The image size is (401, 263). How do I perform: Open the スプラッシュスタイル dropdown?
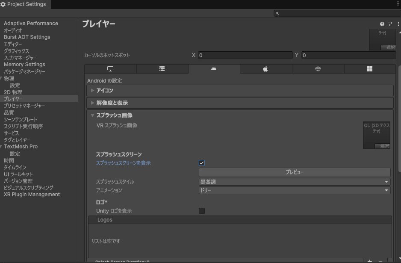(295, 182)
